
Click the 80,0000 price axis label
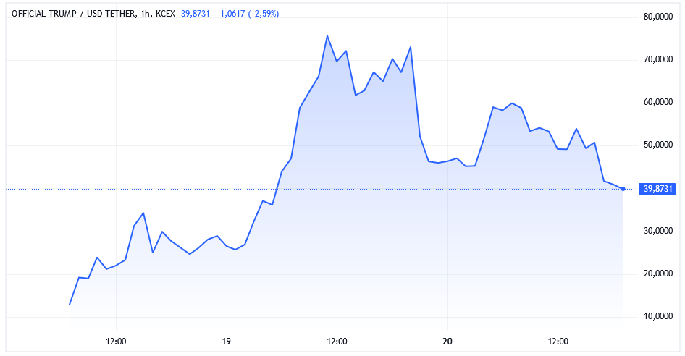(x=657, y=17)
